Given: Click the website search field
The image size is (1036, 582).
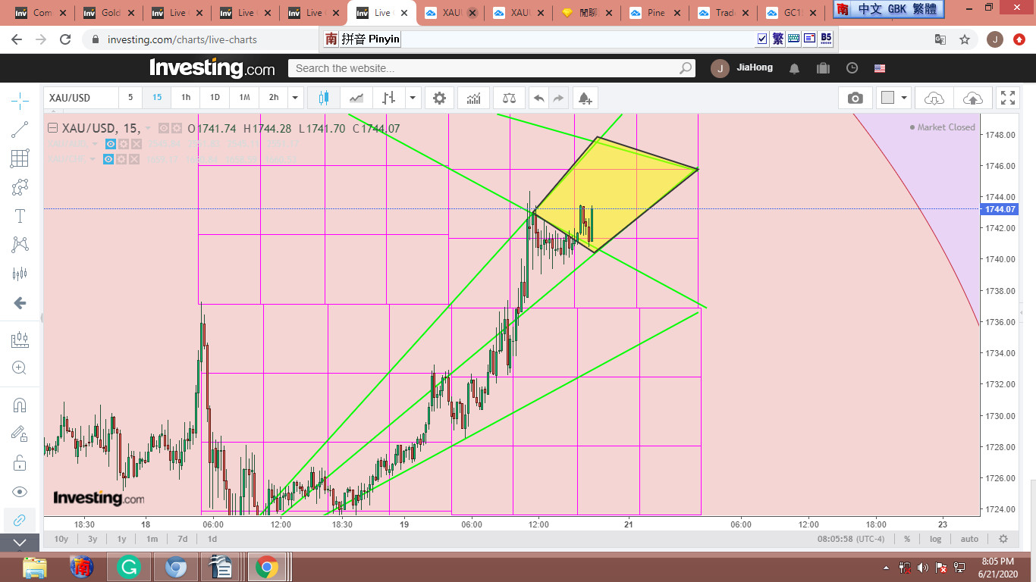Looking at the screenshot, I should pos(485,68).
